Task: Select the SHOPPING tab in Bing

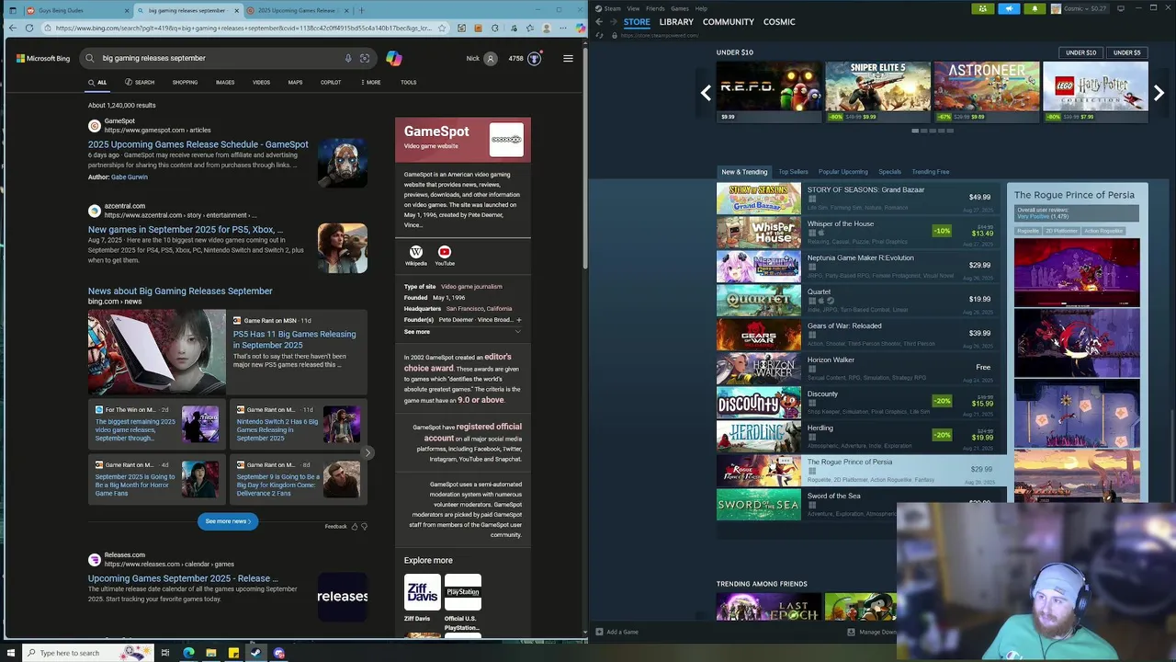Action: [185, 83]
